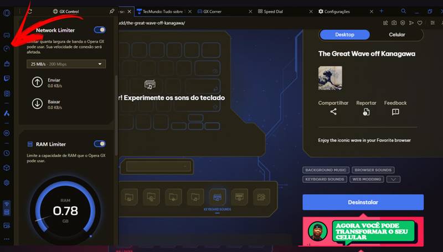The width and height of the screenshot is (443, 252).
Task: Click the Desinstalar button
Action: click(363, 202)
